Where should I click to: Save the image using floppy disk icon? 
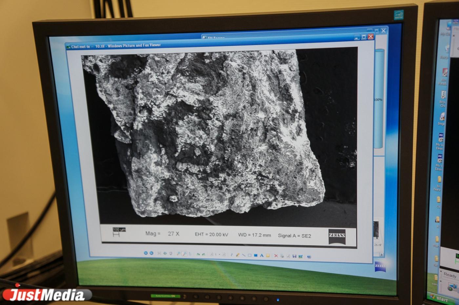pyautogui.click(x=294, y=256)
